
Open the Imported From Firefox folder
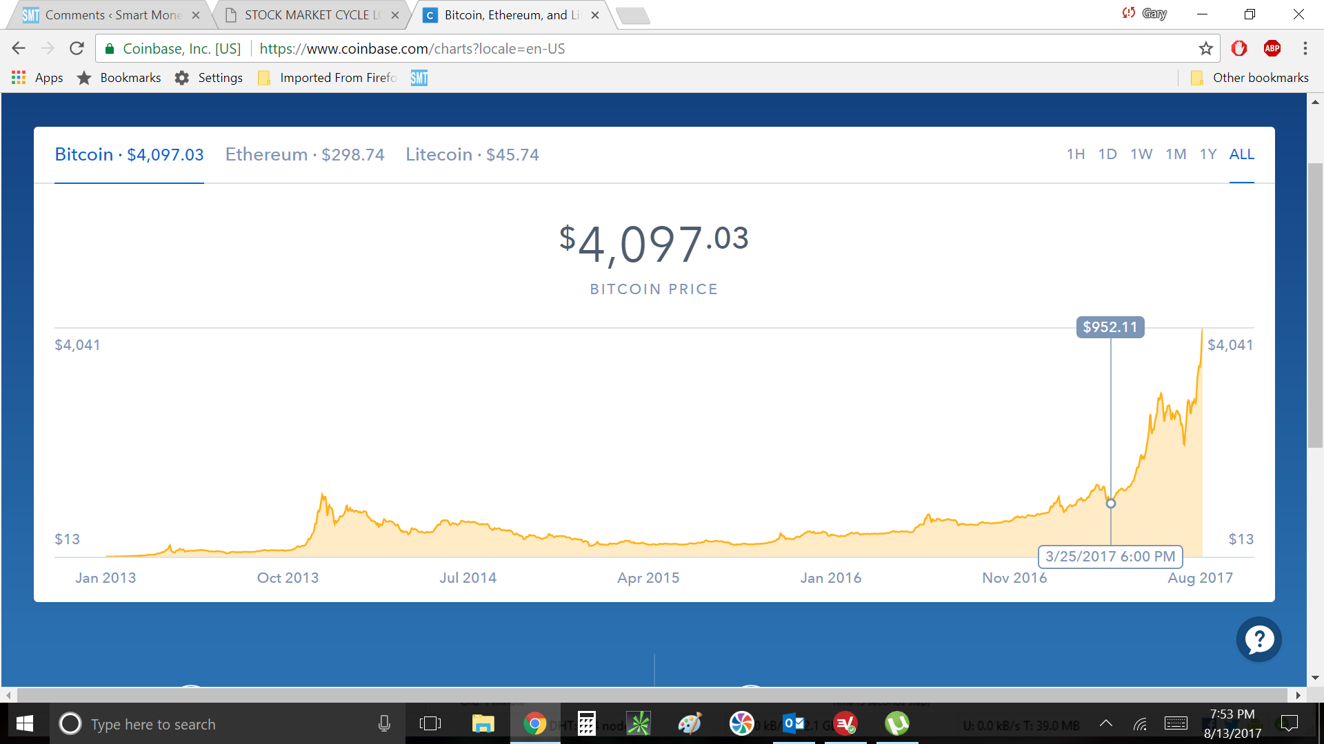(x=328, y=78)
